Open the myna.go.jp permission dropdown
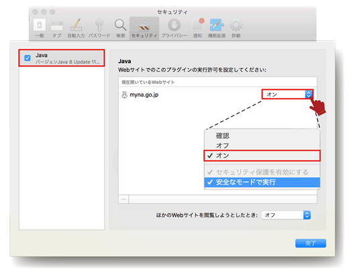357x273 pixels. click(x=287, y=94)
